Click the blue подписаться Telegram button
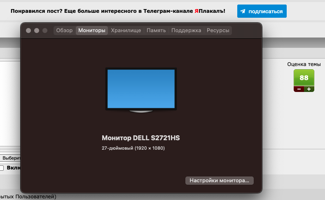The image size is (325, 200). (262, 11)
